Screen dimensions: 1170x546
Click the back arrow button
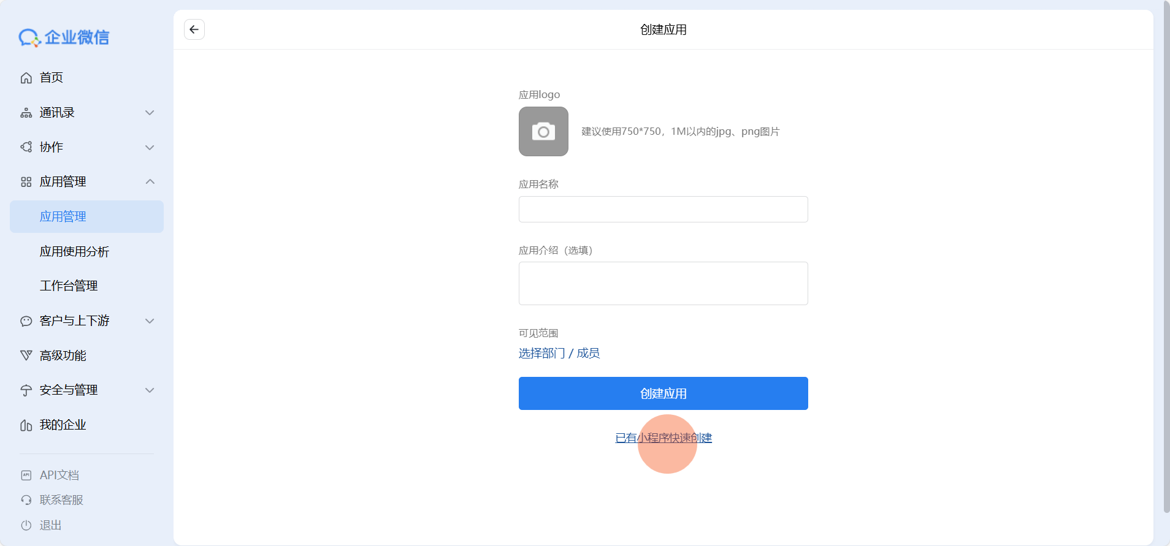[194, 29]
